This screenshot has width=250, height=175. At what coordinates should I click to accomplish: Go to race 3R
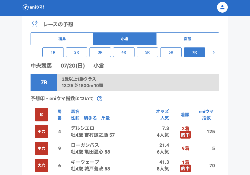pos(100,52)
